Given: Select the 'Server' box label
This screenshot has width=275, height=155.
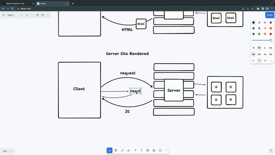Looking at the screenshot, I should (174, 90).
